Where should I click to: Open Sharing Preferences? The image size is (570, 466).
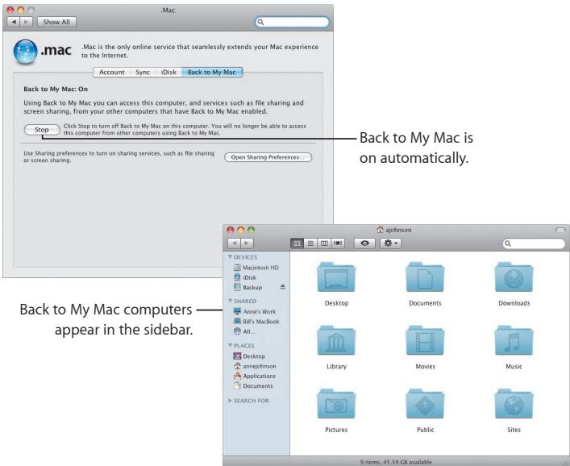click(x=268, y=157)
